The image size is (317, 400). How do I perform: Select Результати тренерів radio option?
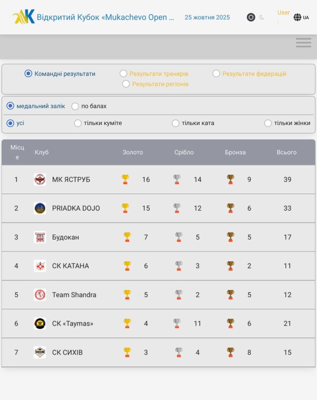123,73
